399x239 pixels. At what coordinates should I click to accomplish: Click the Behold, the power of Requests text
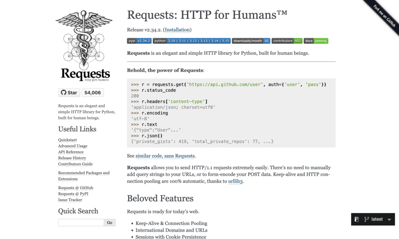[x=166, y=70]
